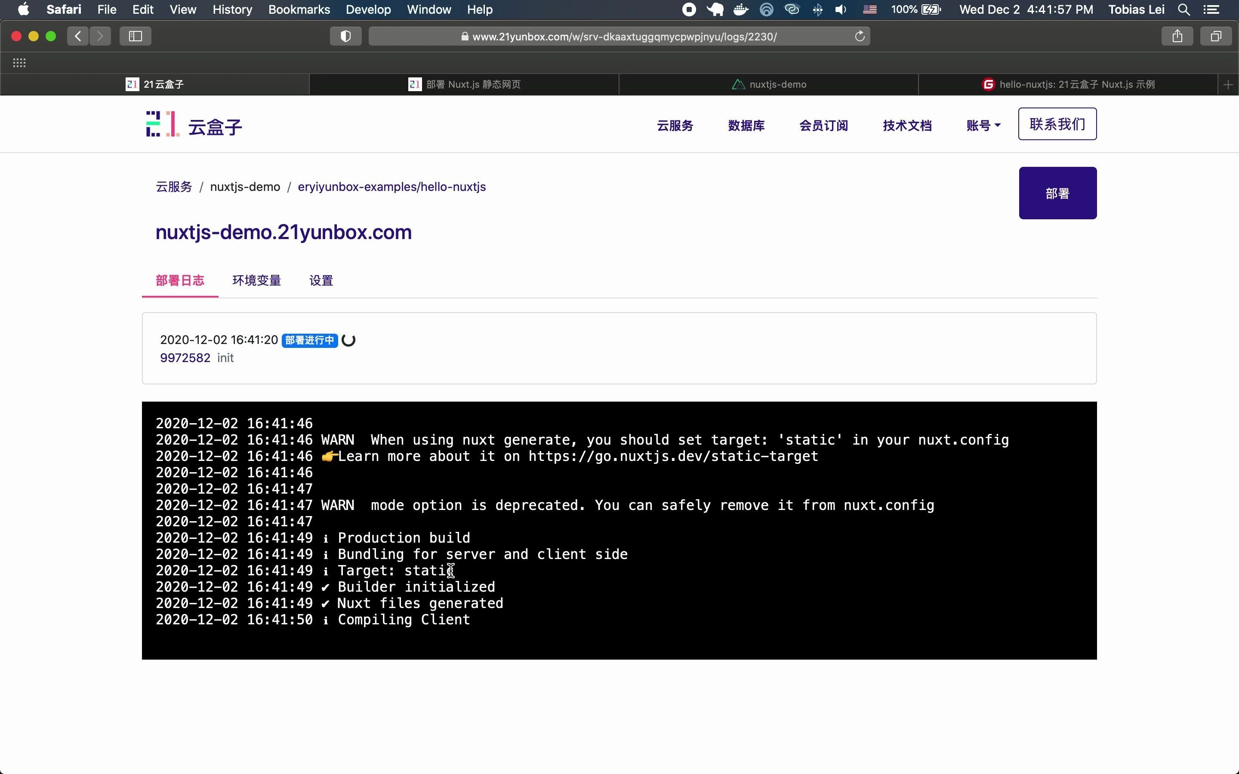Screen dimensions: 1239x774
Task: Open 会员订阅 in the navigation bar
Action: click(823, 126)
